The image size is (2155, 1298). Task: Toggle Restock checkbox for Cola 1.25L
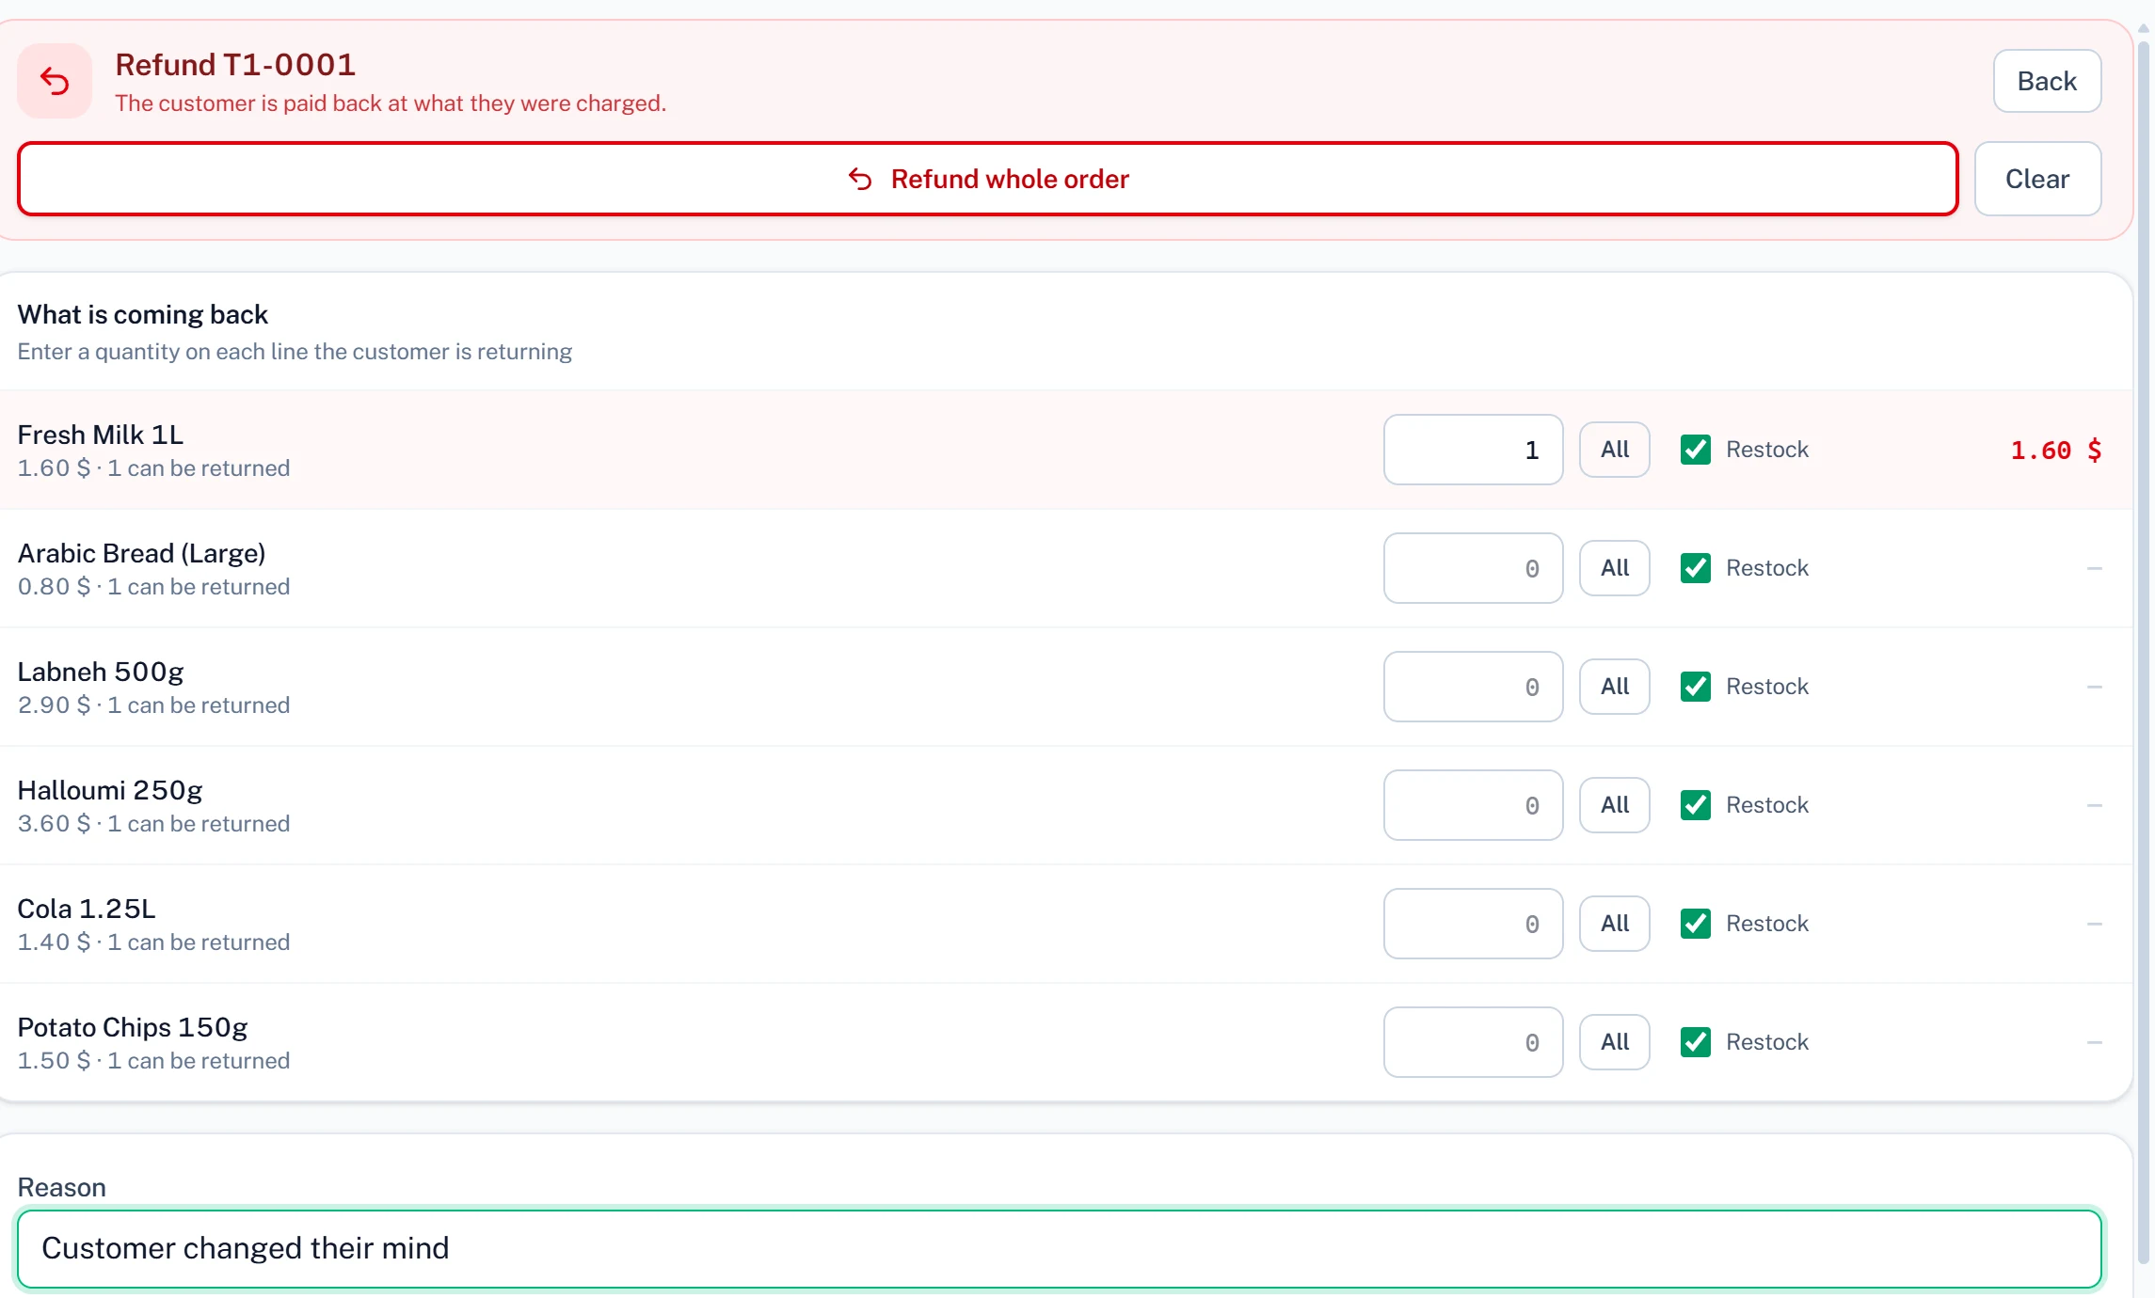1696,924
